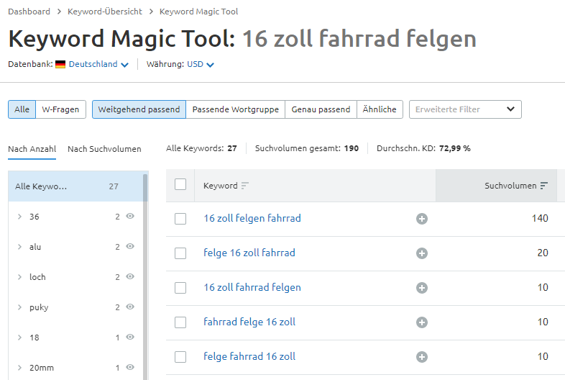Open the Deutschland database dropdown
Screen dimensions: 565x380
[98, 64]
